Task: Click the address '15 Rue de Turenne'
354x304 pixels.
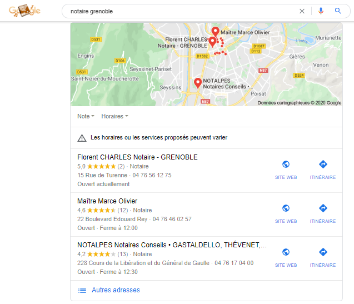Action: pyautogui.click(x=102, y=175)
